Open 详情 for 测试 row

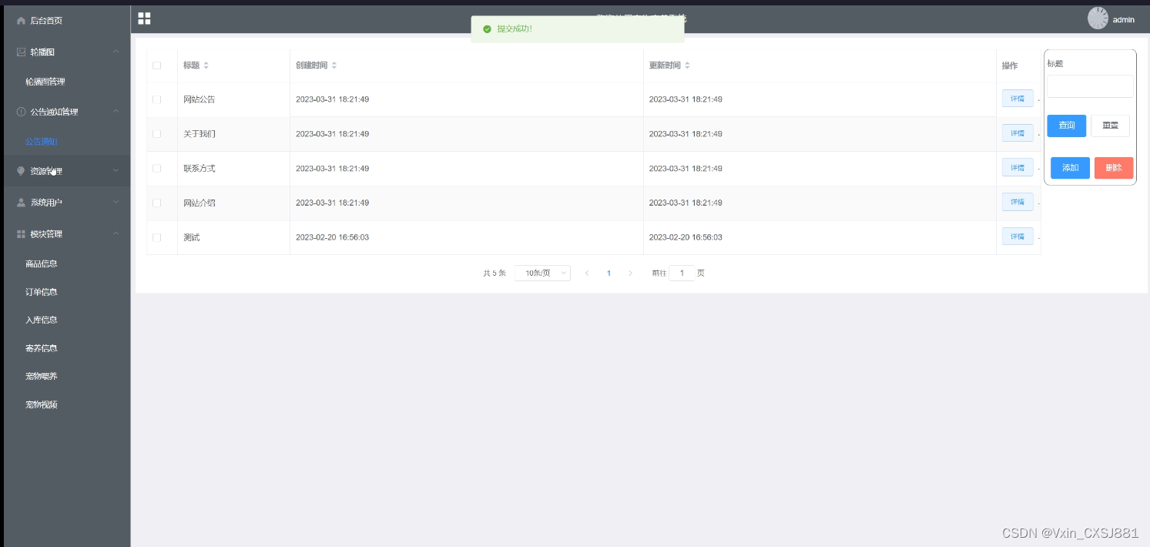point(1018,237)
